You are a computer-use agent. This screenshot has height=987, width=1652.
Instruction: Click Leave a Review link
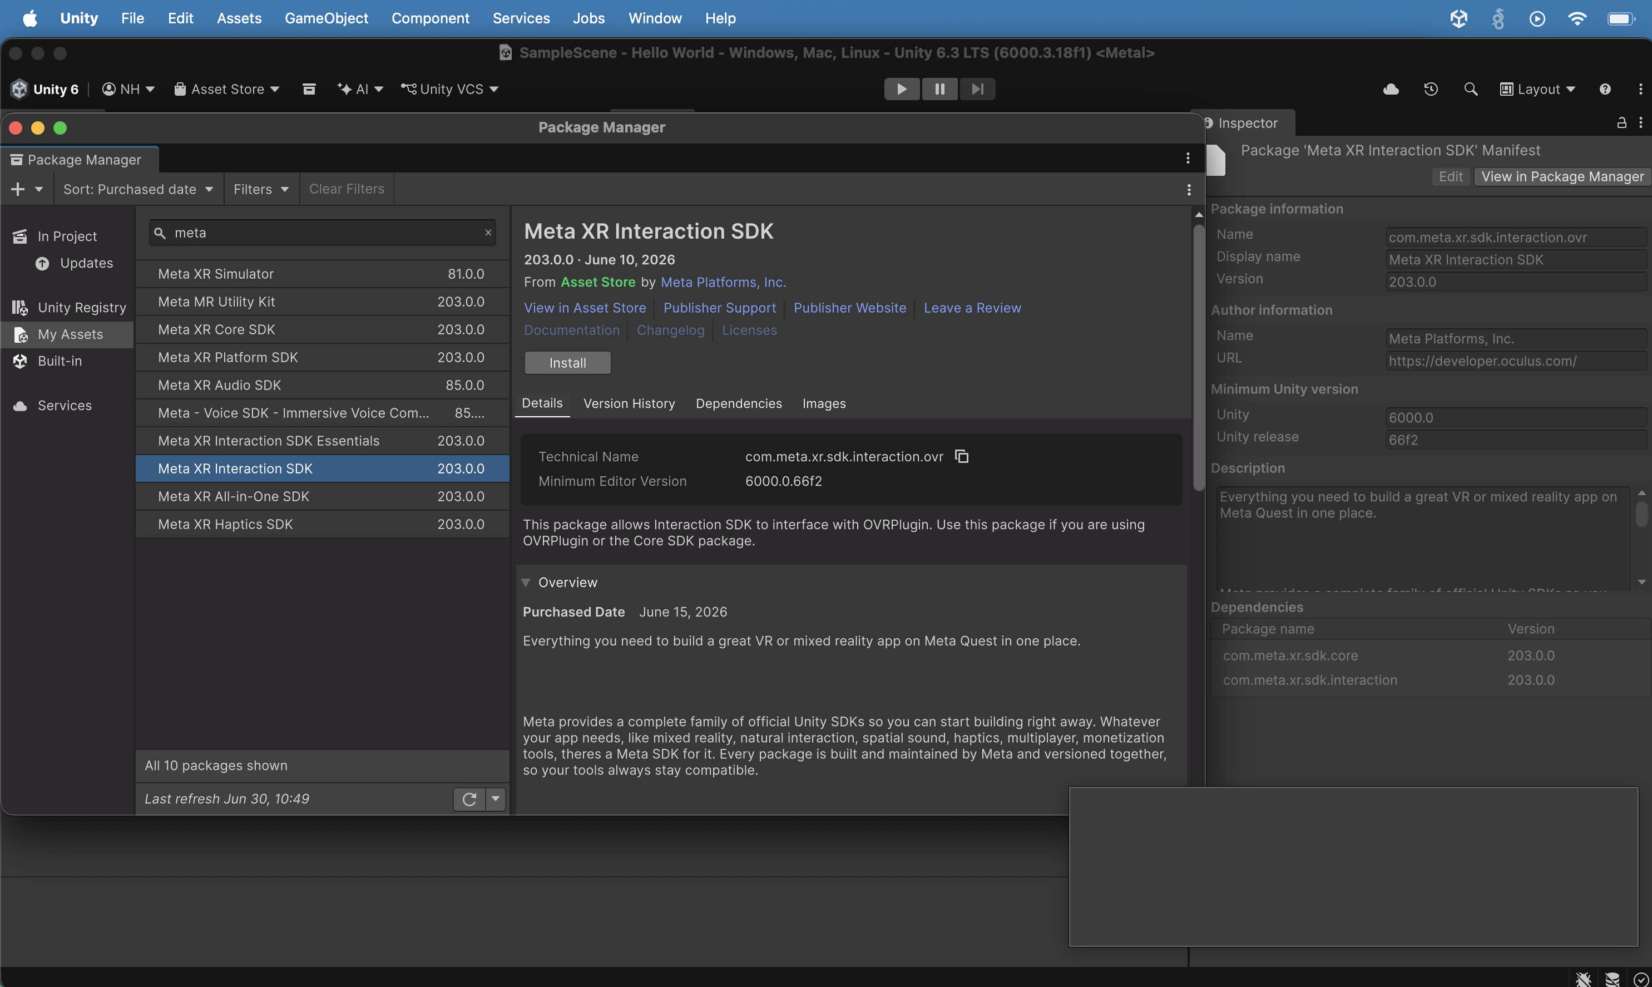tap(972, 308)
